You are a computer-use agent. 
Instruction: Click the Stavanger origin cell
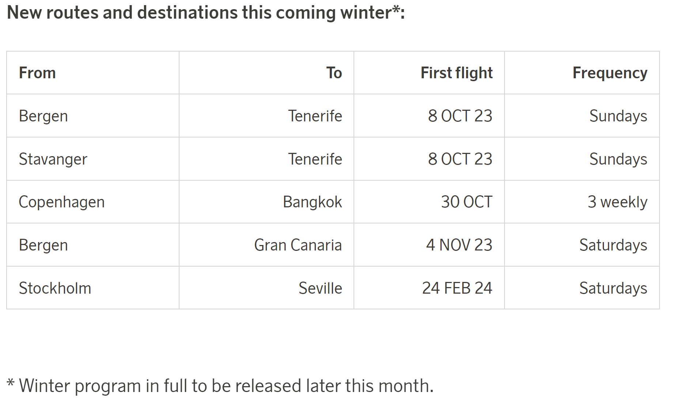[53, 159]
